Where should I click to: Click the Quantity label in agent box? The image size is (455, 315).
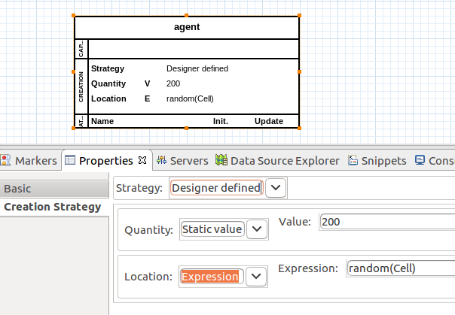point(108,83)
